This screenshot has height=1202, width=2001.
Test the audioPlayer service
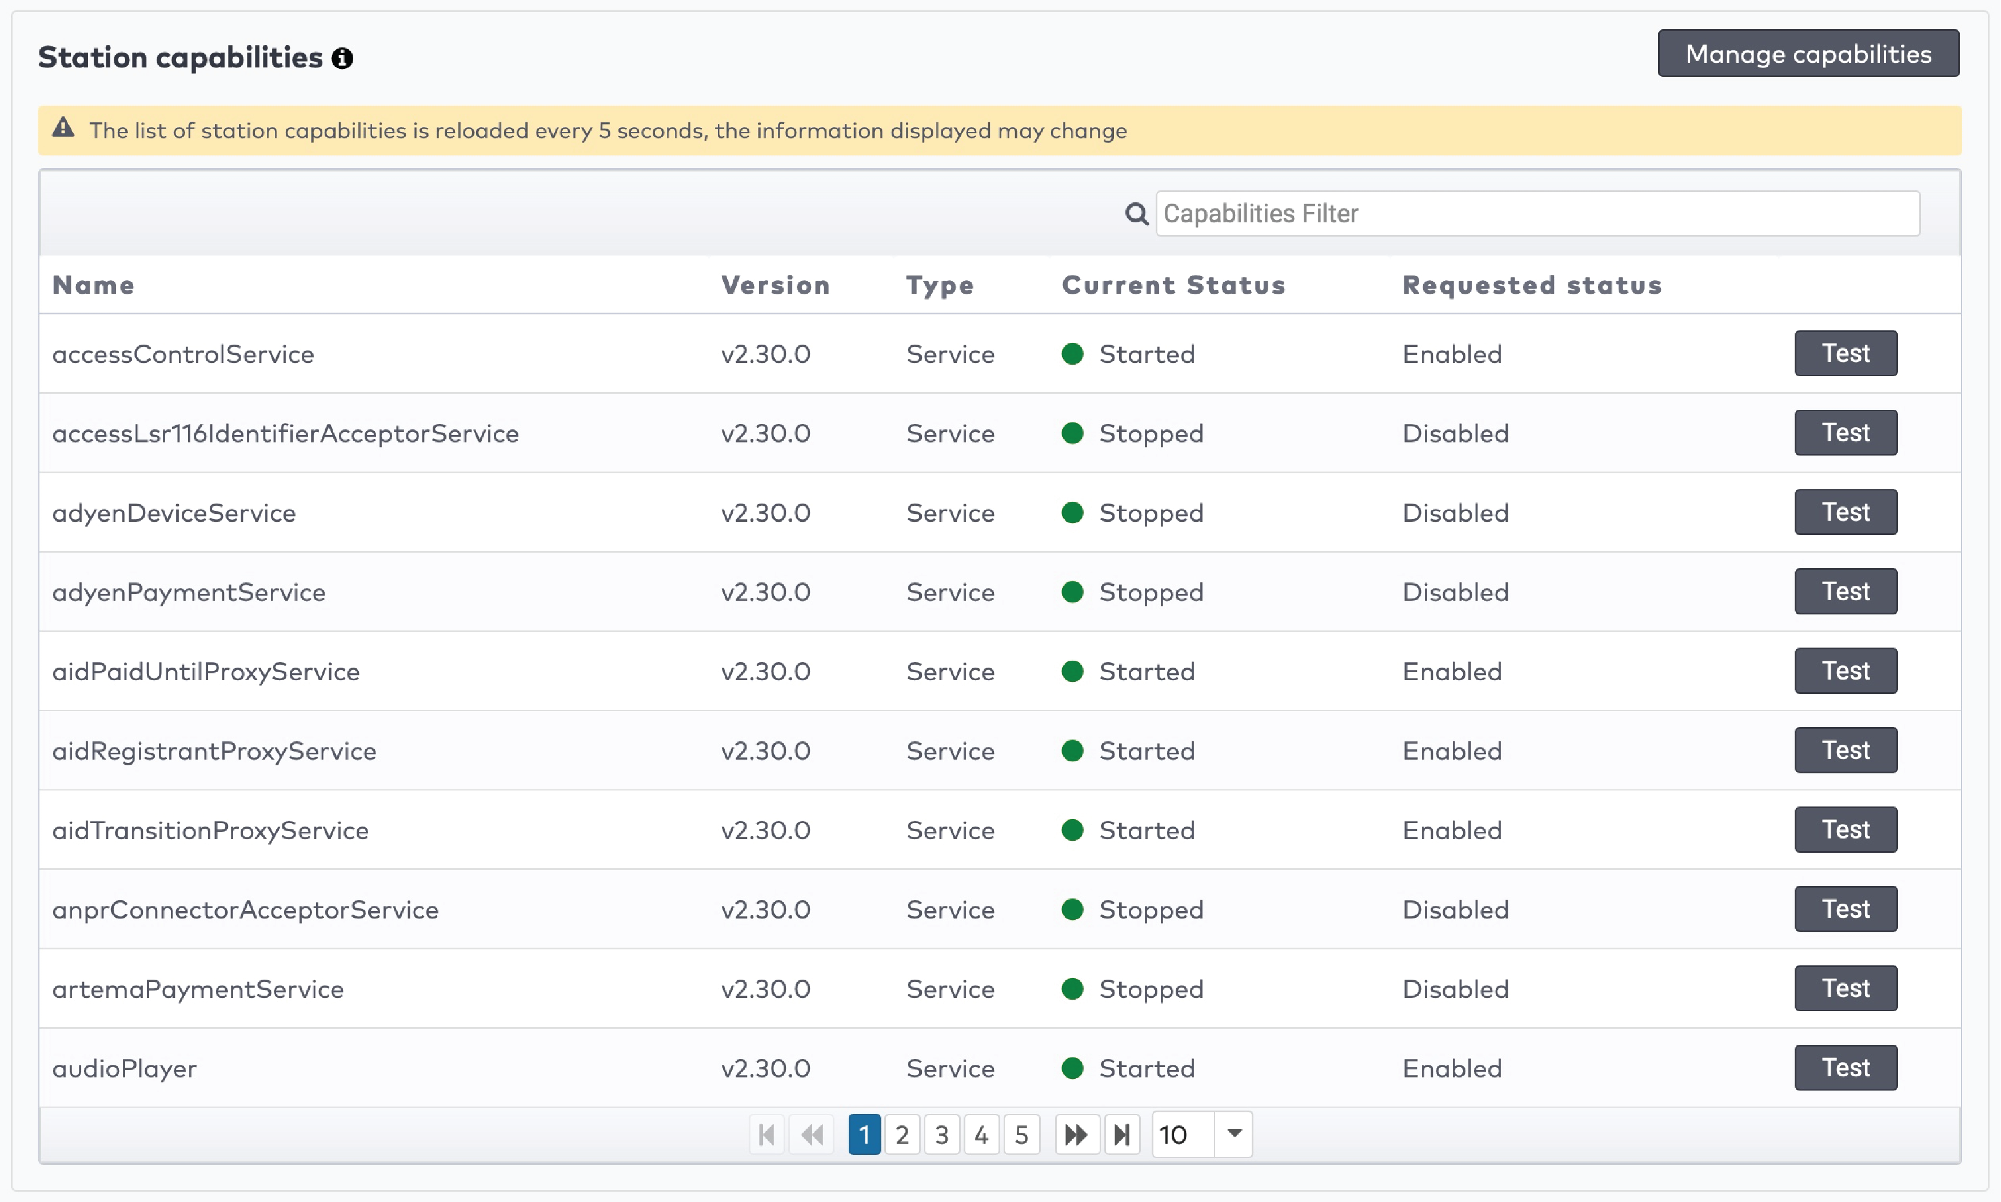[1846, 1068]
